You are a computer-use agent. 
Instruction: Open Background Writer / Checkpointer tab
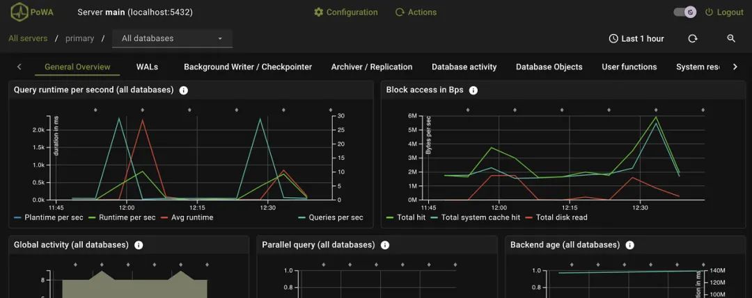coord(248,67)
